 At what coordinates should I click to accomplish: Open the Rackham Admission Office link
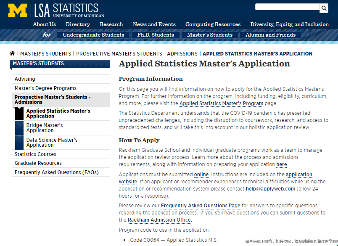[x=160, y=220]
